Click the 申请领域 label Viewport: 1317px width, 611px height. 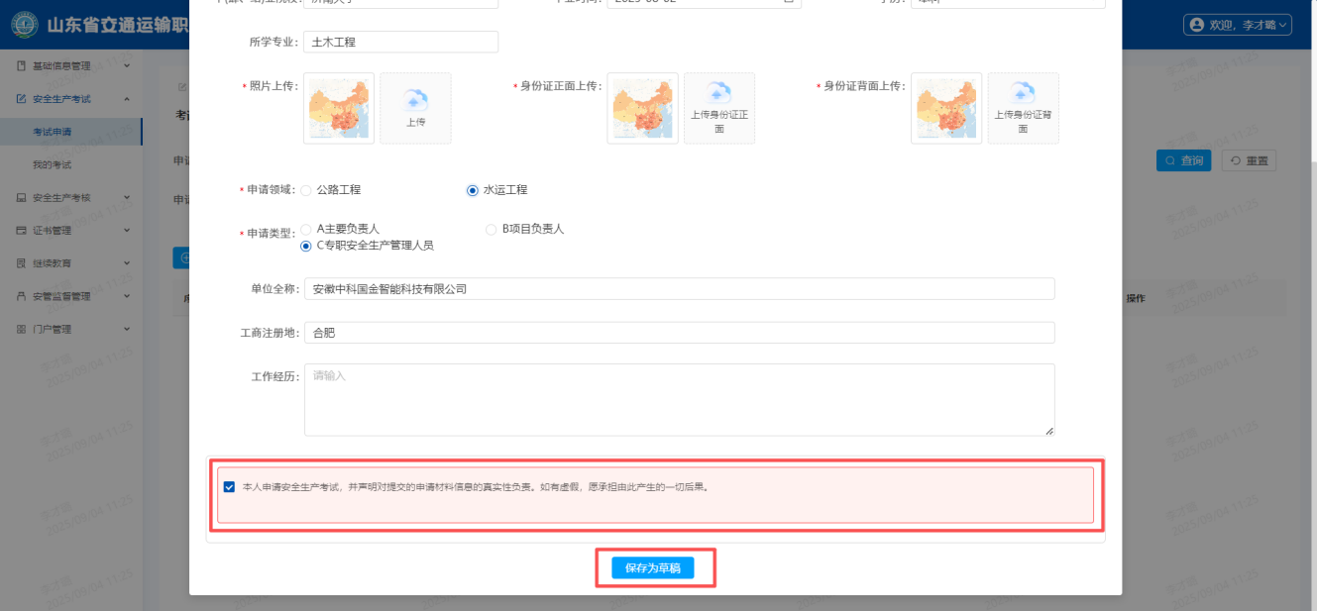[x=270, y=189]
